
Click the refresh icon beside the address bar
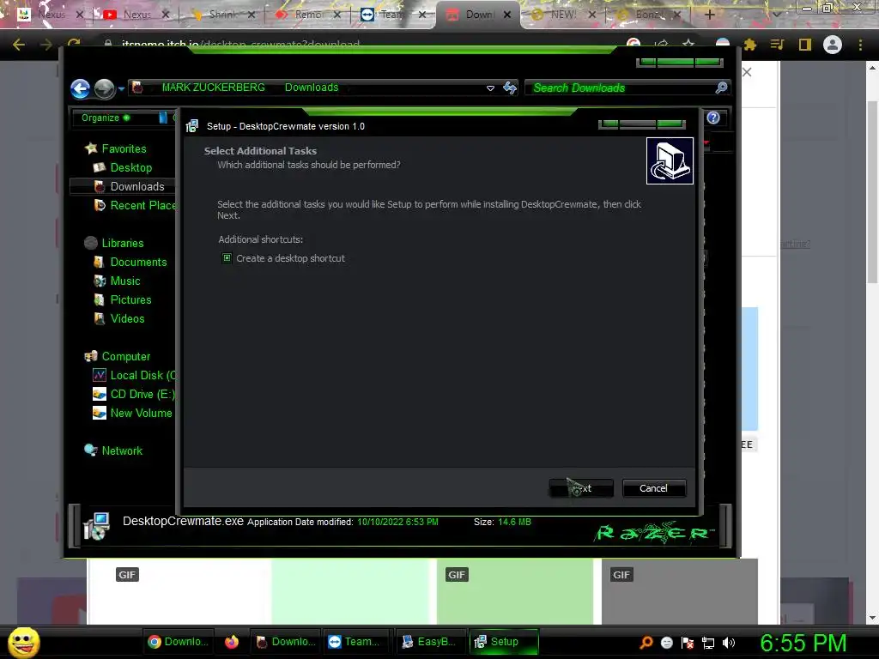click(510, 88)
